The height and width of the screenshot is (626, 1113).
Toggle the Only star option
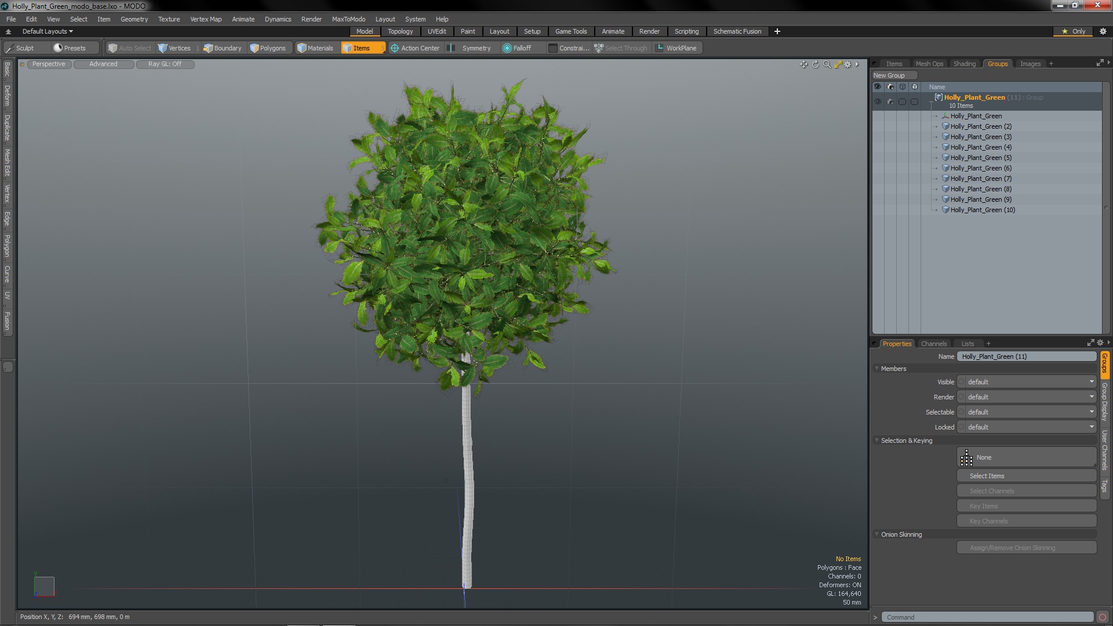[1073, 31]
